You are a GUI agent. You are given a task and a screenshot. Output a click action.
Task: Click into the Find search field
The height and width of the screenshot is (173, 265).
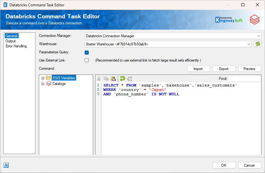coord(244,79)
